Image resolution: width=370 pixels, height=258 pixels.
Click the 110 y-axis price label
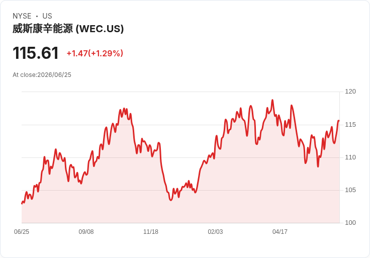point(350,157)
